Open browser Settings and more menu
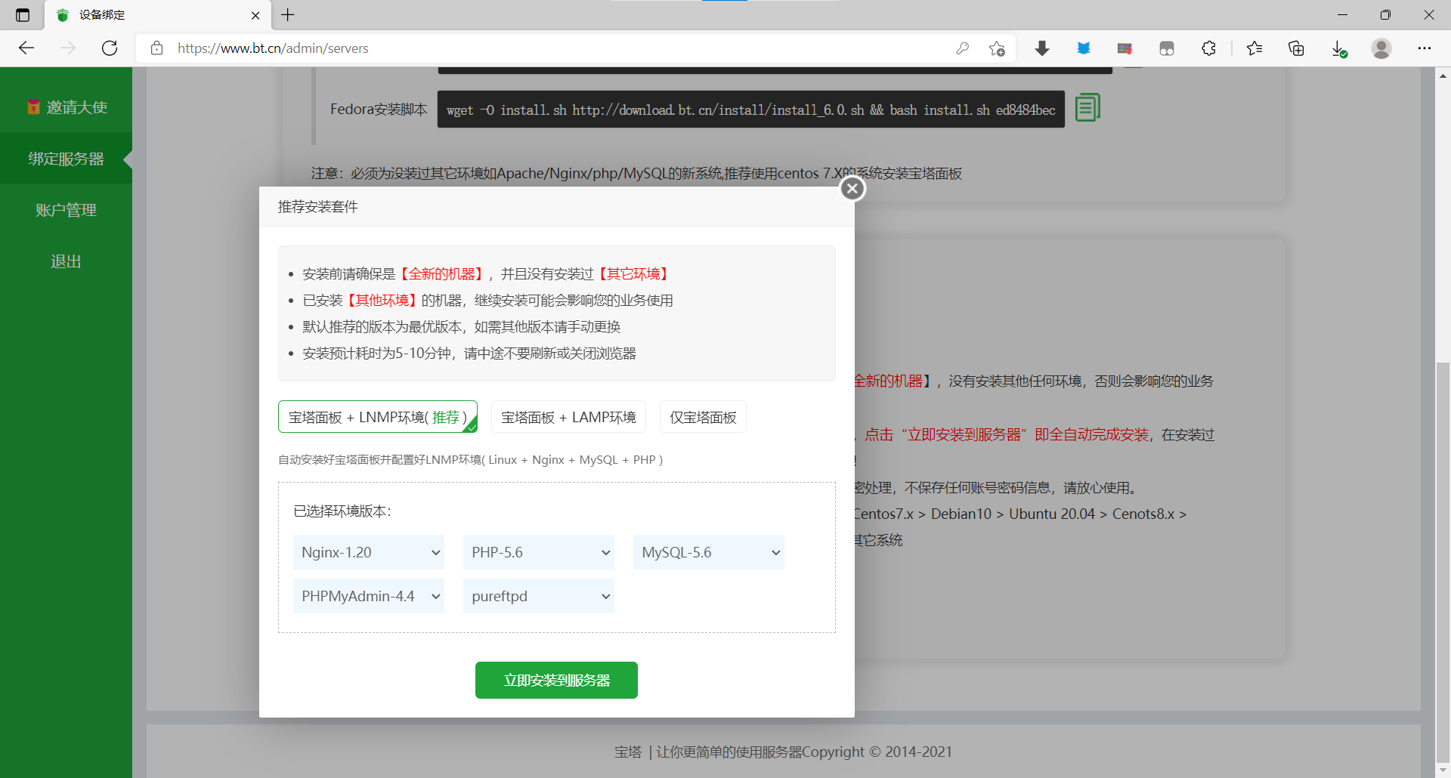 point(1425,48)
